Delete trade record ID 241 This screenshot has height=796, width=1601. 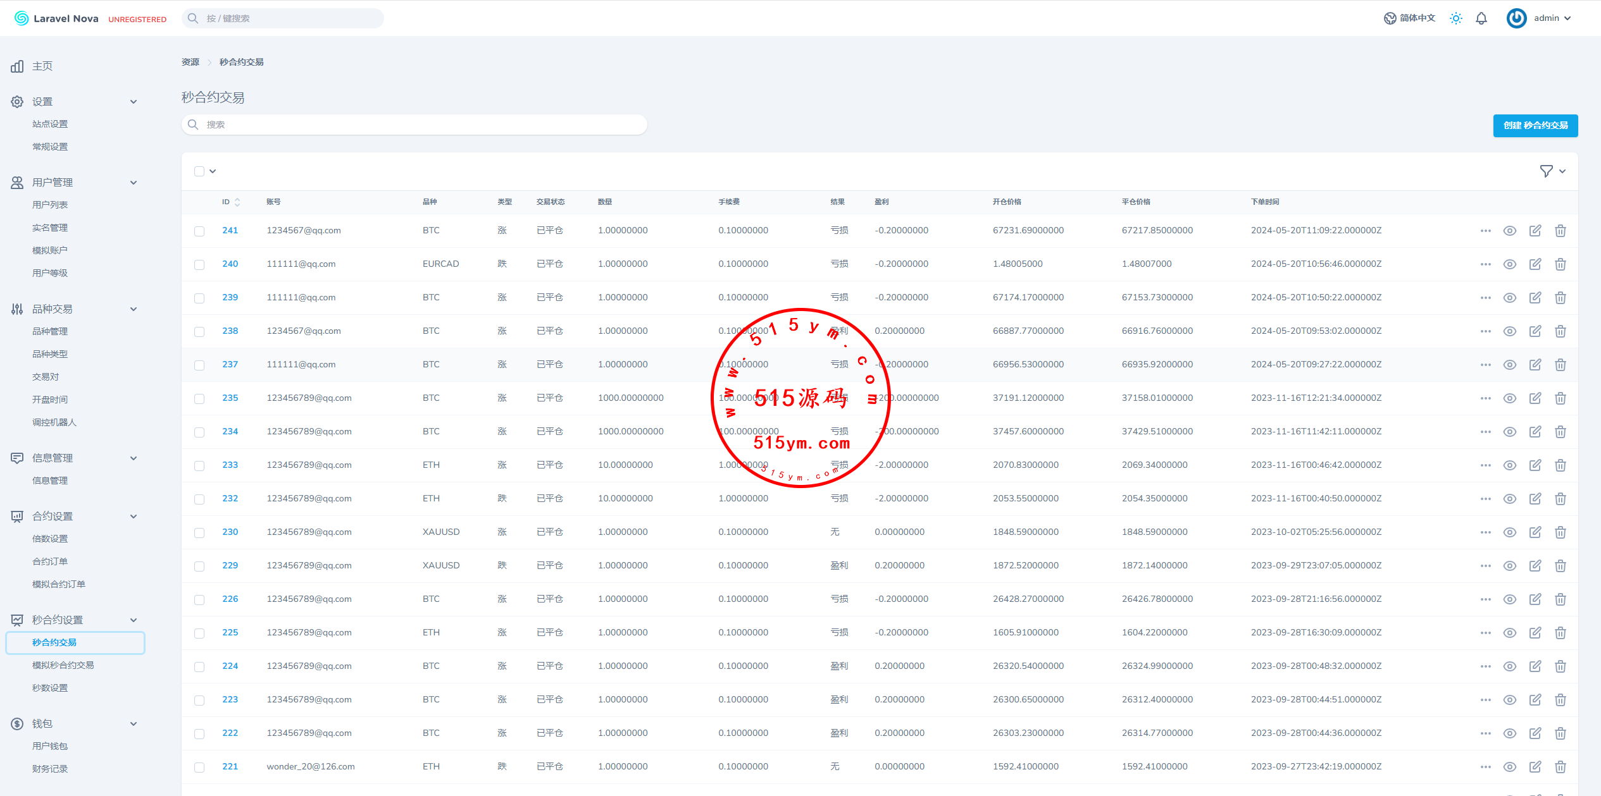click(1560, 231)
